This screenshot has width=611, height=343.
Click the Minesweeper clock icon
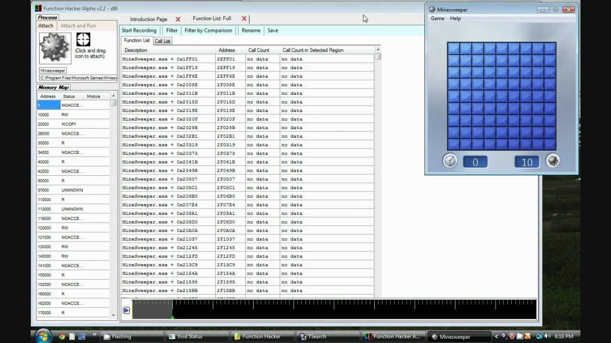coord(450,161)
